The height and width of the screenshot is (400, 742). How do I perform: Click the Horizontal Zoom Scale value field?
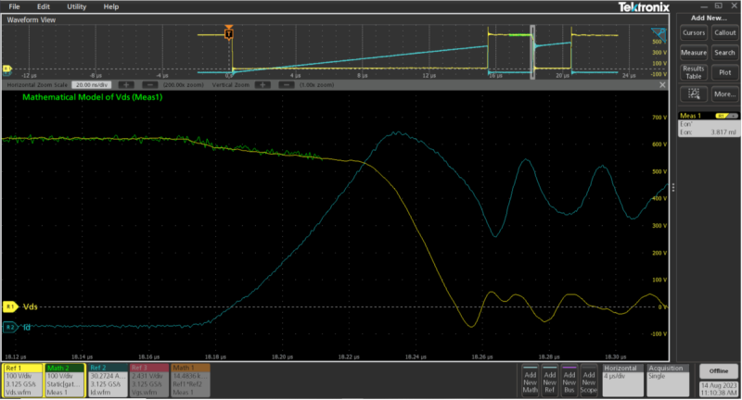click(x=94, y=83)
